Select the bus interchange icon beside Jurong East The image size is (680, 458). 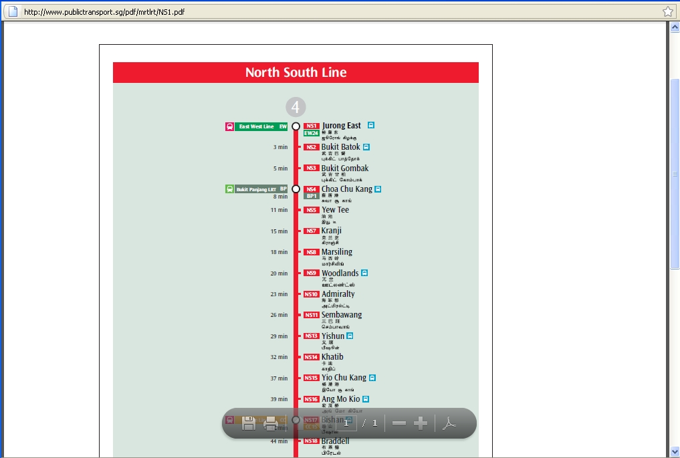pyautogui.click(x=371, y=125)
